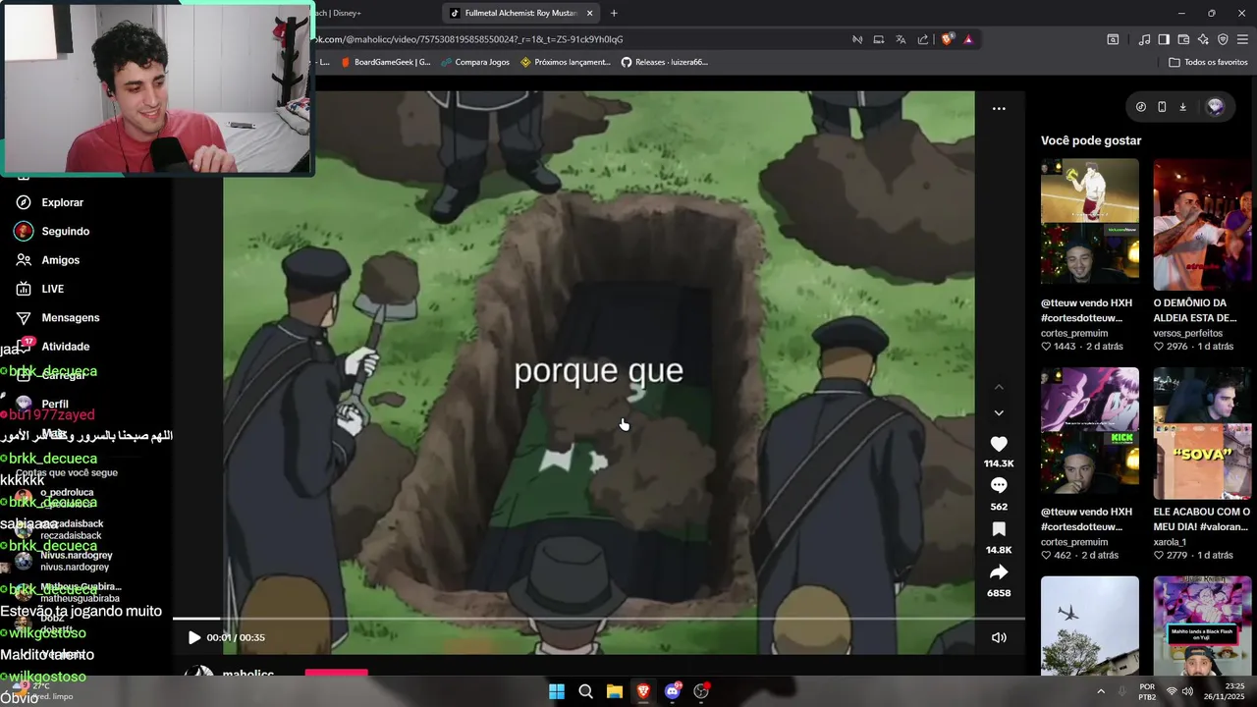This screenshot has height=707, width=1257.
Task: Go to next video using down chevron
Action: pyautogui.click(x=999, y=413)
